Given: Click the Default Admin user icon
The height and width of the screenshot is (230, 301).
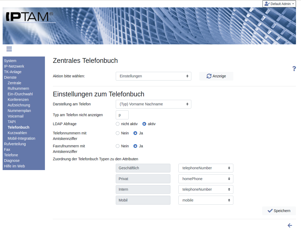Looking at the screenshot, I should 267,4.
